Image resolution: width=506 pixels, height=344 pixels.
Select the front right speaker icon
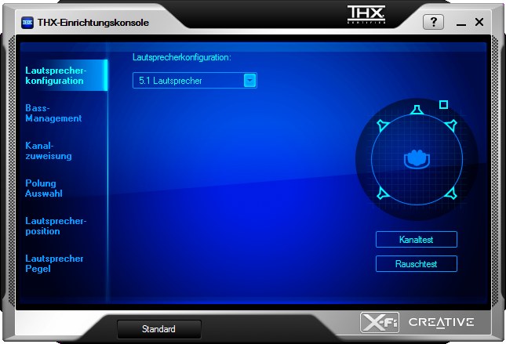pos(451,125)
